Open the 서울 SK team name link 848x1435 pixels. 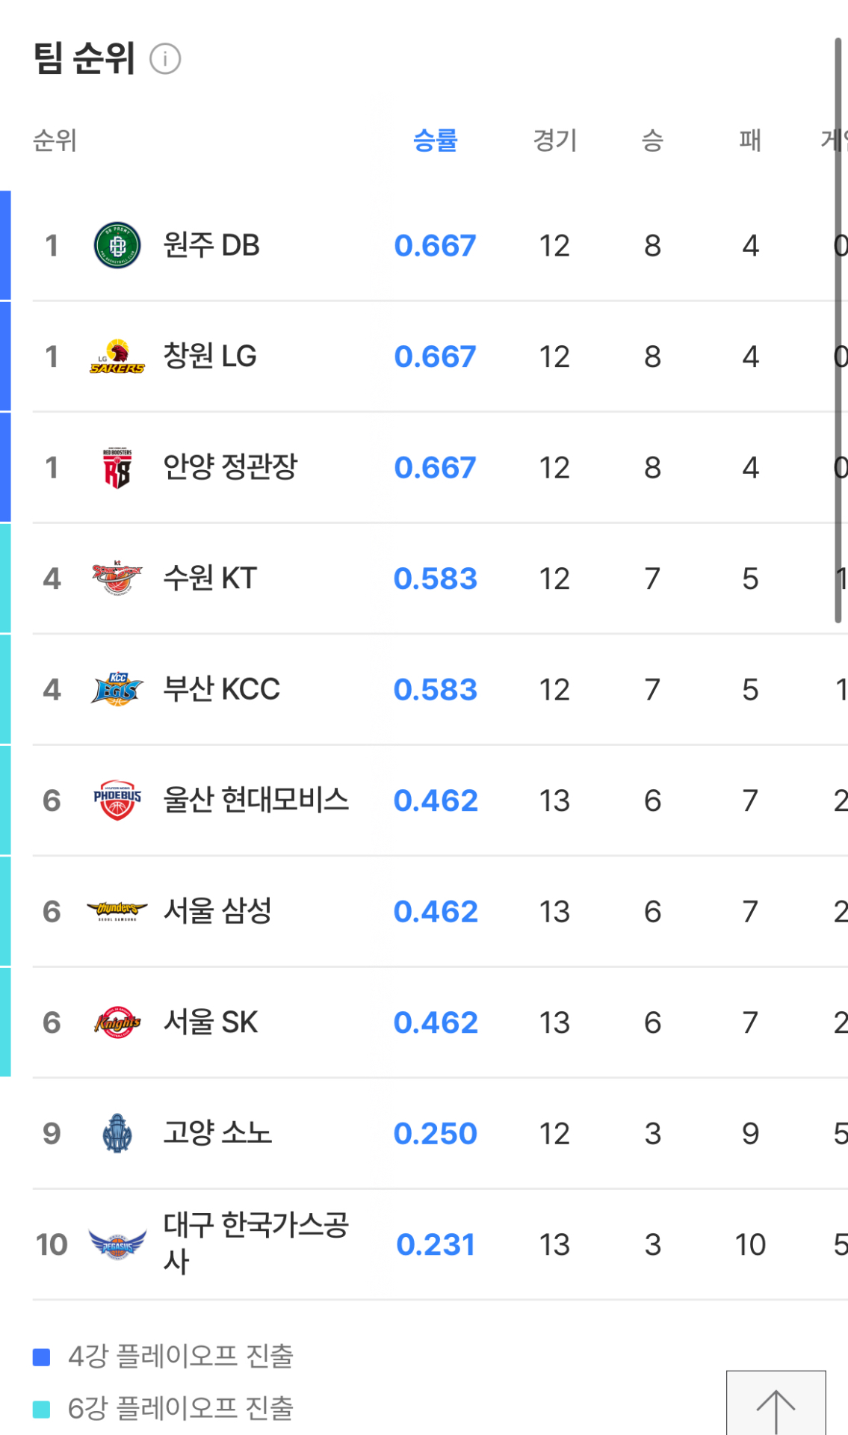(x=211, y=1022)
